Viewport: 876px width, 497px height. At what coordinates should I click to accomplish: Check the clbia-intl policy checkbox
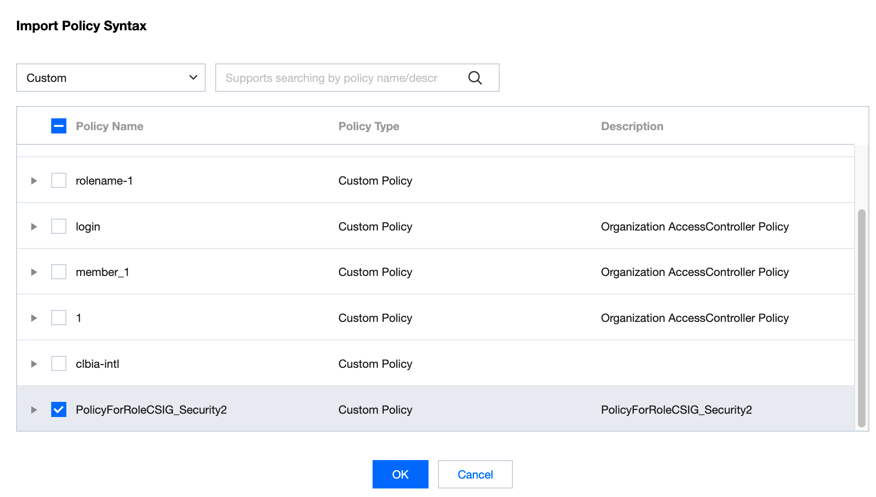tap(59, 364)
